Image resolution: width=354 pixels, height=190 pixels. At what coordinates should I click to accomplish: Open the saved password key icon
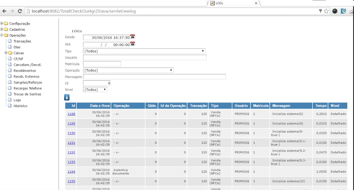click(320, 11)
